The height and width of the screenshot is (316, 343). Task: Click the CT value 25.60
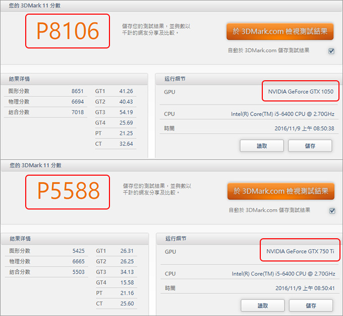[127, 303]
